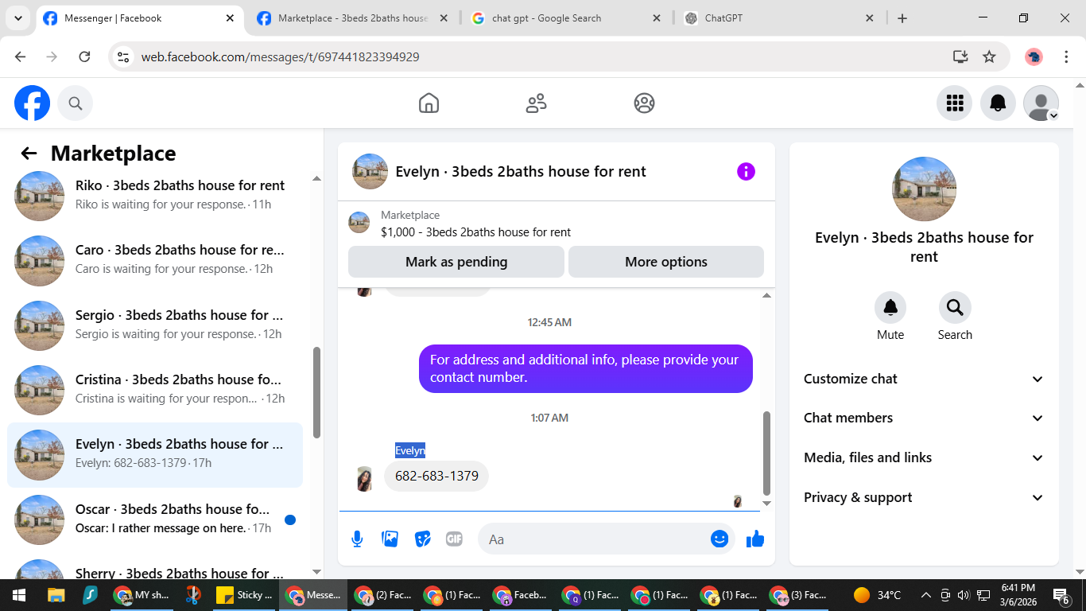Image resolution: width=1086 pixels, height=611 pixels.
Task: Open Sticky Notes from taskbar
Action: coord(245,595)
